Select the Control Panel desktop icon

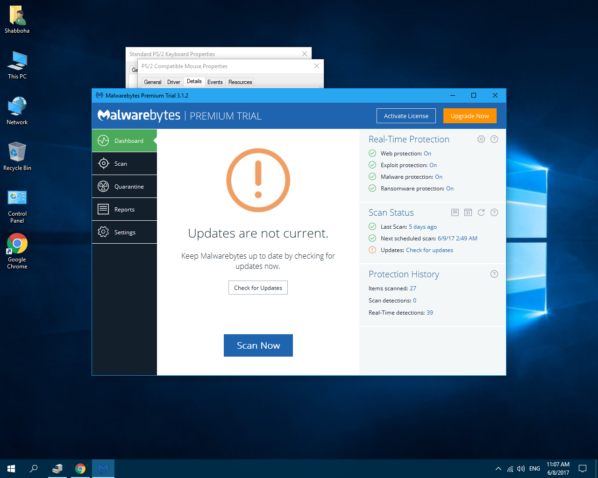[x=17, y=206]
